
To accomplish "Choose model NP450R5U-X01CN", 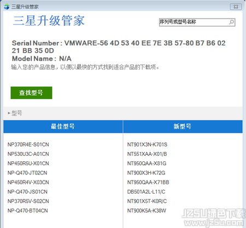I will [x=28, y=163].
